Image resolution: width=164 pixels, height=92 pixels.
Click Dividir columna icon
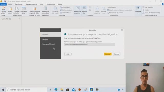click(97, 10)
